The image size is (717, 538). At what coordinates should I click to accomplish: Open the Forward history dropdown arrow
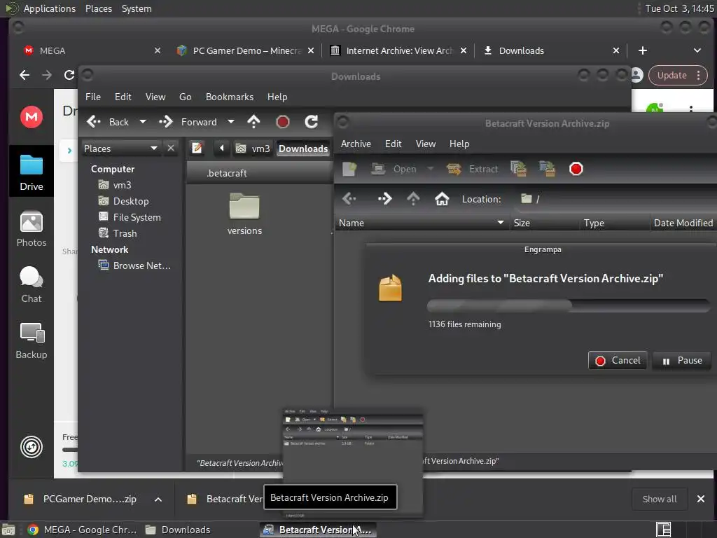pos(231,122)
